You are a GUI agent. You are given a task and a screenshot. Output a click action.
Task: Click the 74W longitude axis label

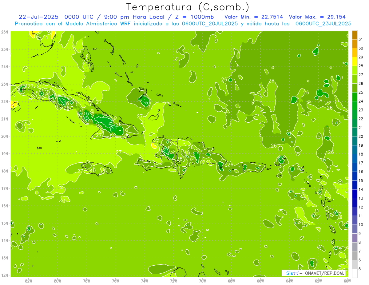(144, 280)
